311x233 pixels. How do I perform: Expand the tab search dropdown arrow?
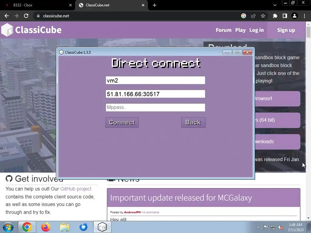[275, 5]
